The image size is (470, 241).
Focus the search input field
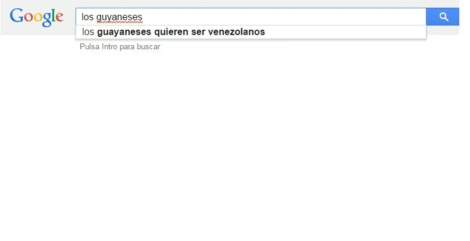251,17
